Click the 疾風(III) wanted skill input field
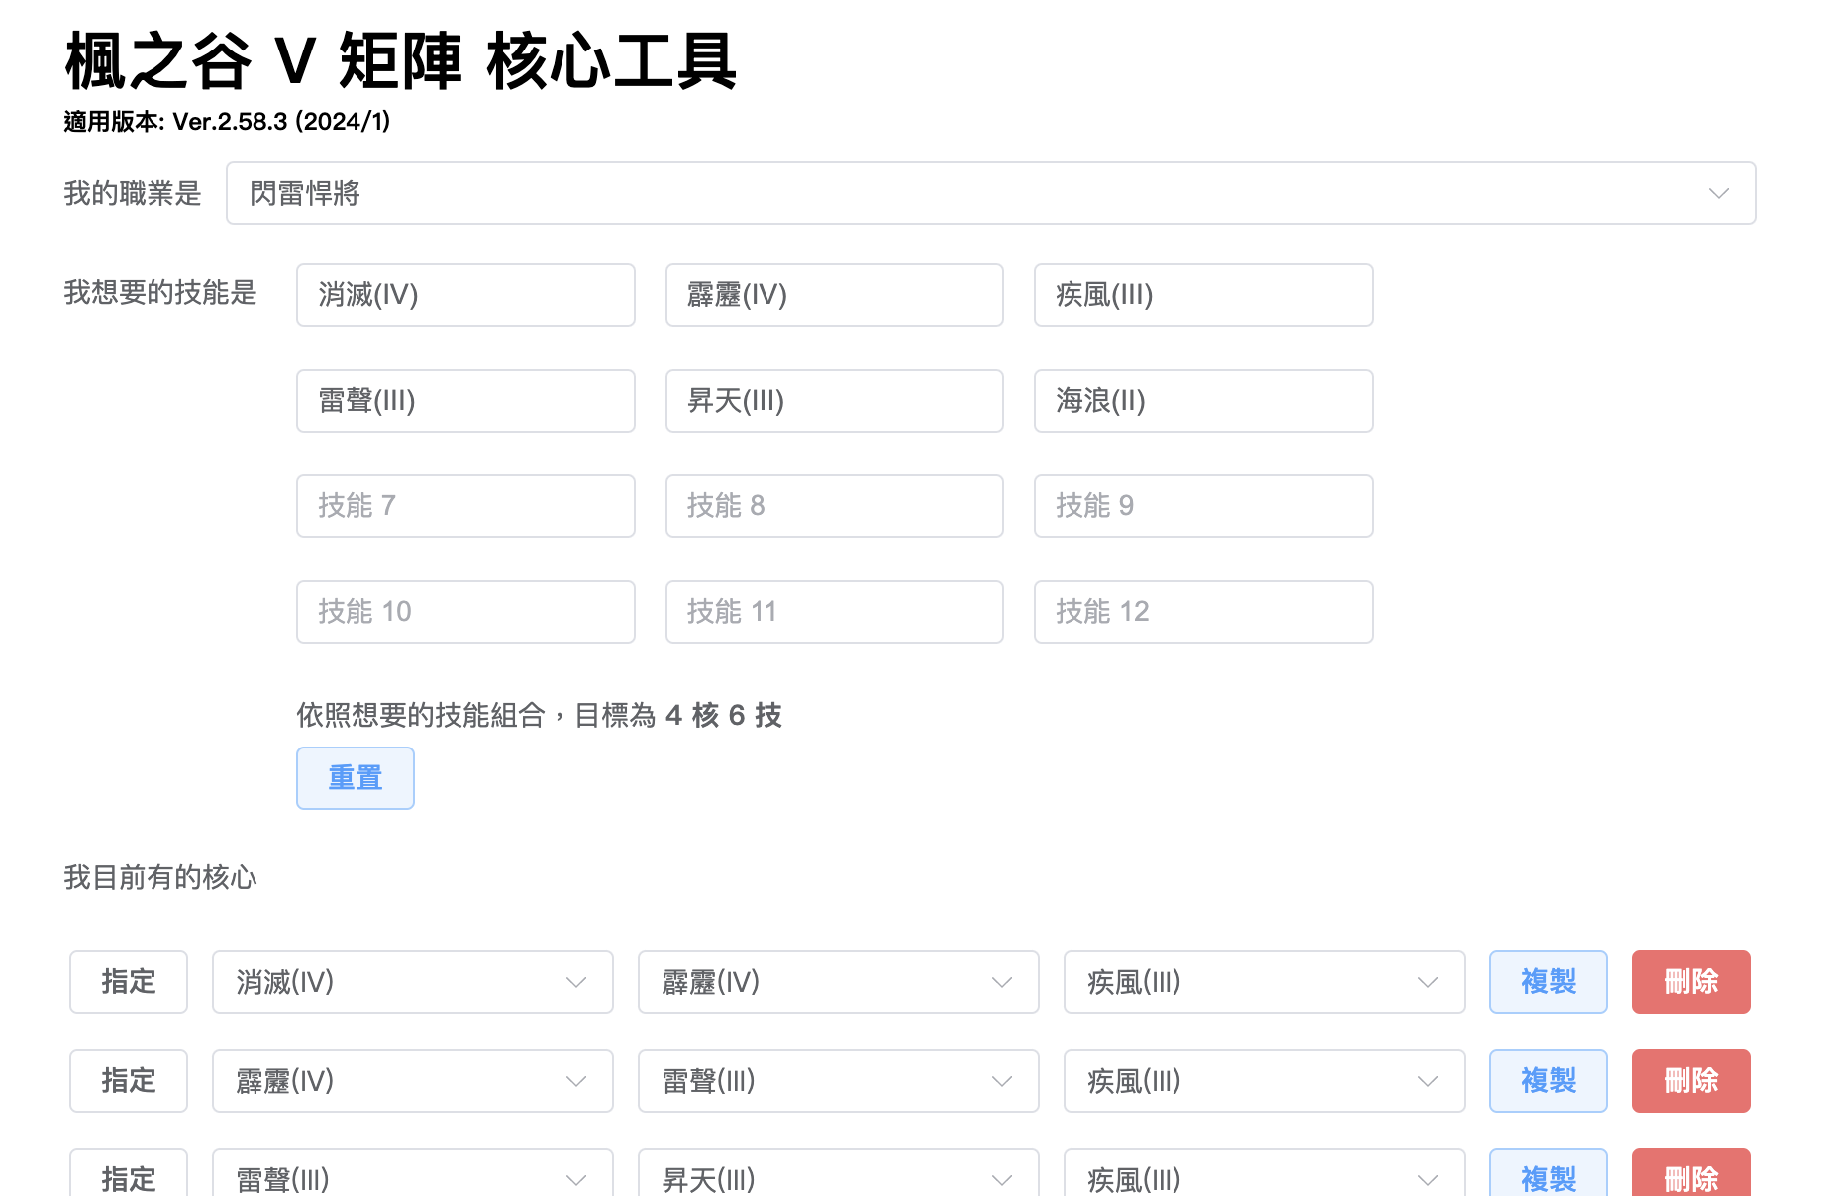Image resolution: width=1838 pixels, height=1196 pixels. (x=1203, y=295)
